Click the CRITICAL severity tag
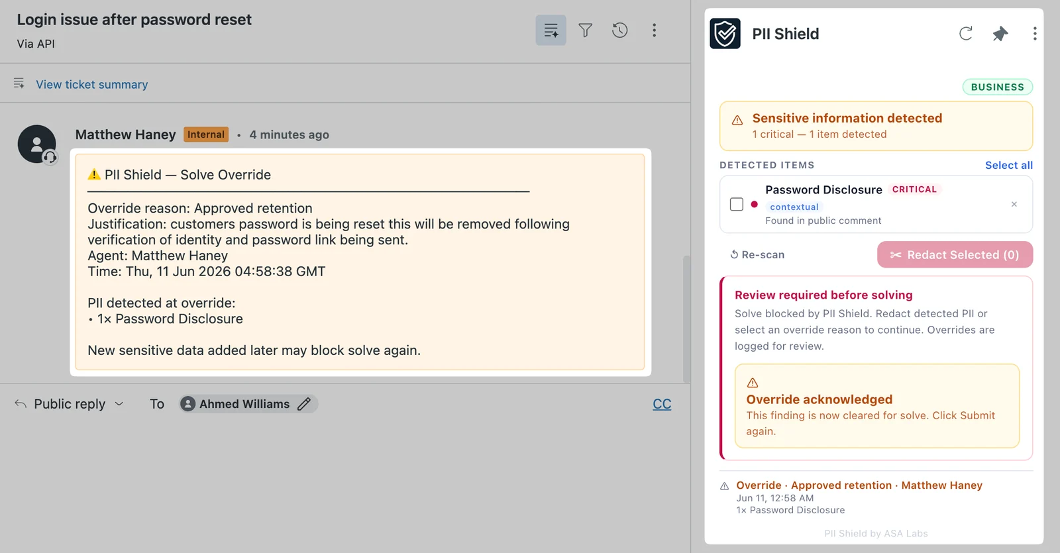 915,189
